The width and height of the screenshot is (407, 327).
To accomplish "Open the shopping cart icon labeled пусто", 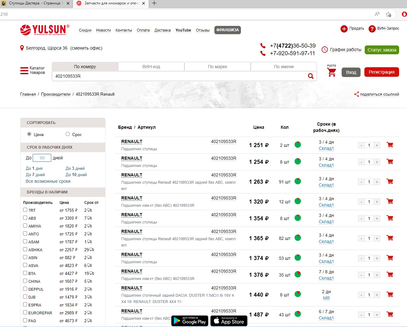I will (332, 72).
